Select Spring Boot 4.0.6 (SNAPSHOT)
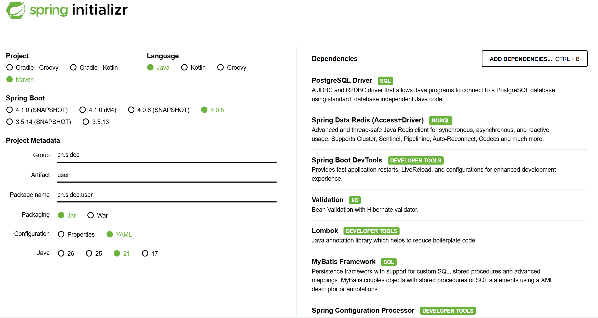598x318 pixels. coord(131,110)
